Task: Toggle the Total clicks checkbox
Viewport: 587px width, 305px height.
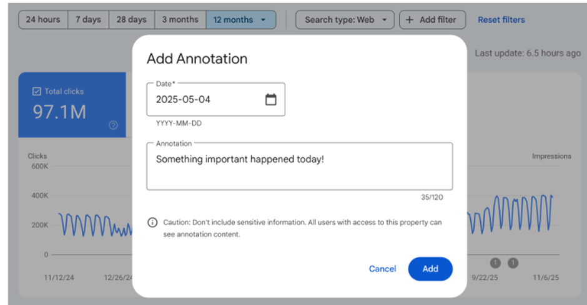Action: [36, 92]
